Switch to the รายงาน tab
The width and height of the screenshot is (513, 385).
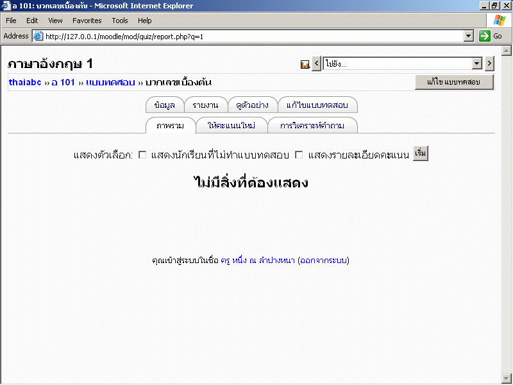[x=205, y=105]
